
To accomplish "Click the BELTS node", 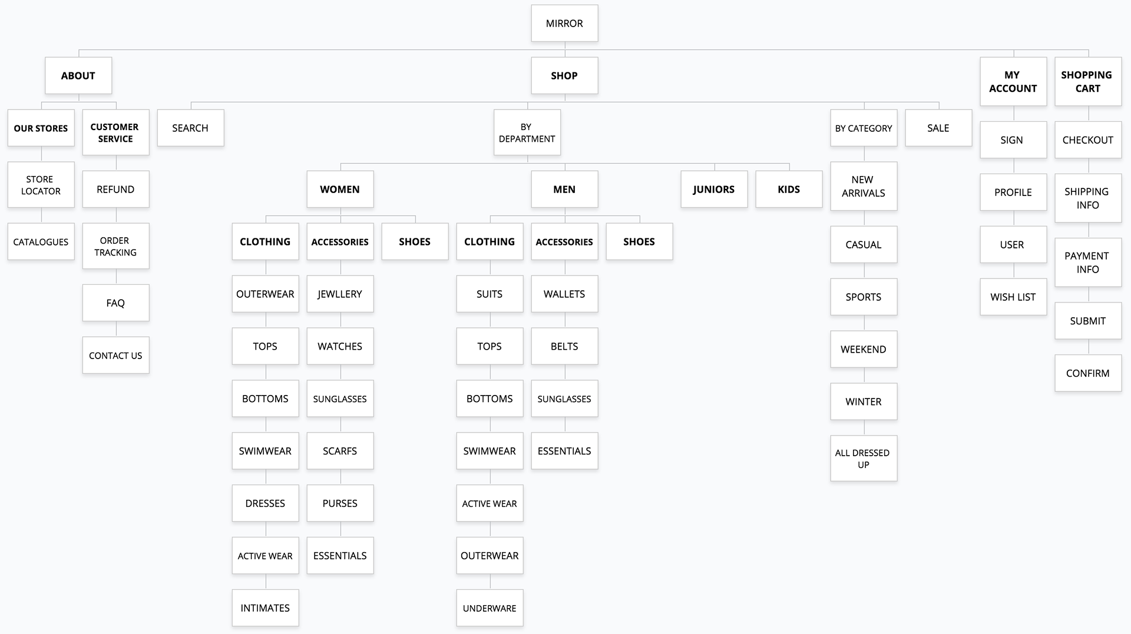I will point(564,346).
